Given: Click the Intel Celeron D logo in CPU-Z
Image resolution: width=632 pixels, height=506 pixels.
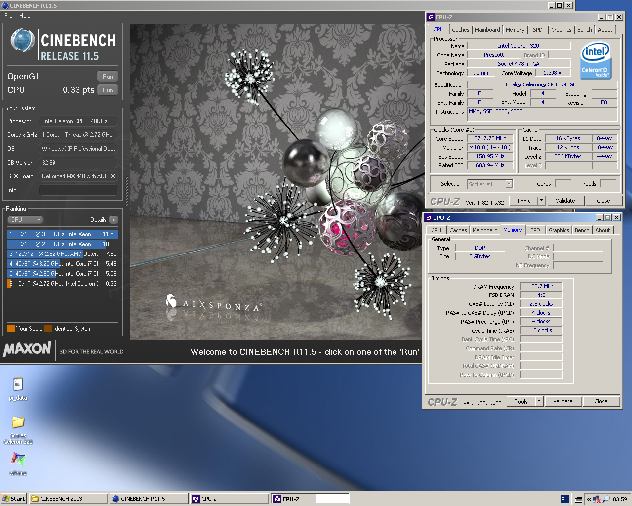Looking at the screenshot, I should 595,60.
